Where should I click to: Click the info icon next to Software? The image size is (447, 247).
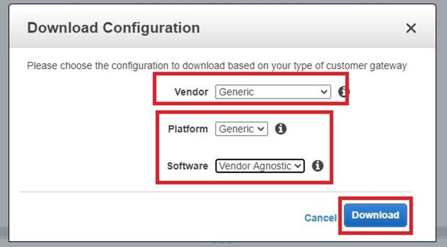tap(317, 166)
